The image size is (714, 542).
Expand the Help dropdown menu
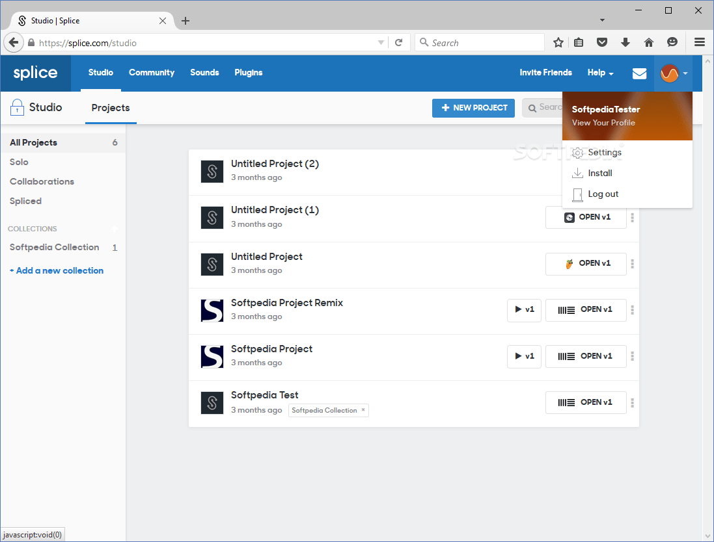tap(600, 73)
